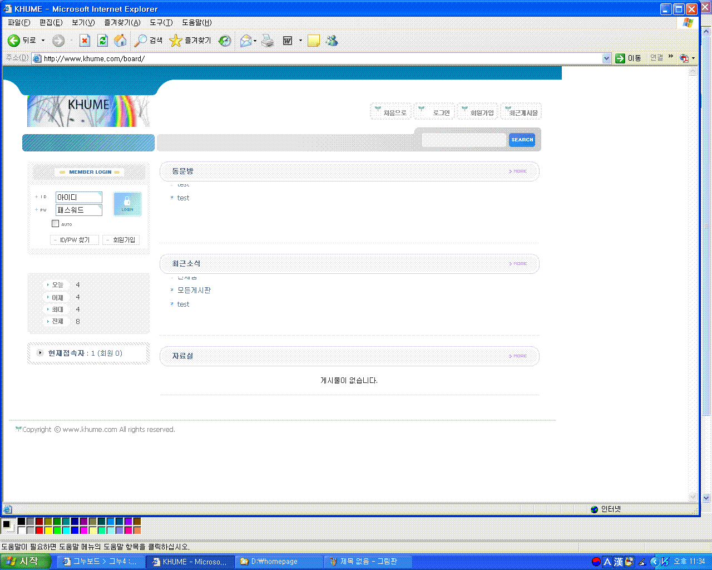Expand the address bar URL dropdown
This screenshot has width=712, height=570.
[x=606, y=58]
